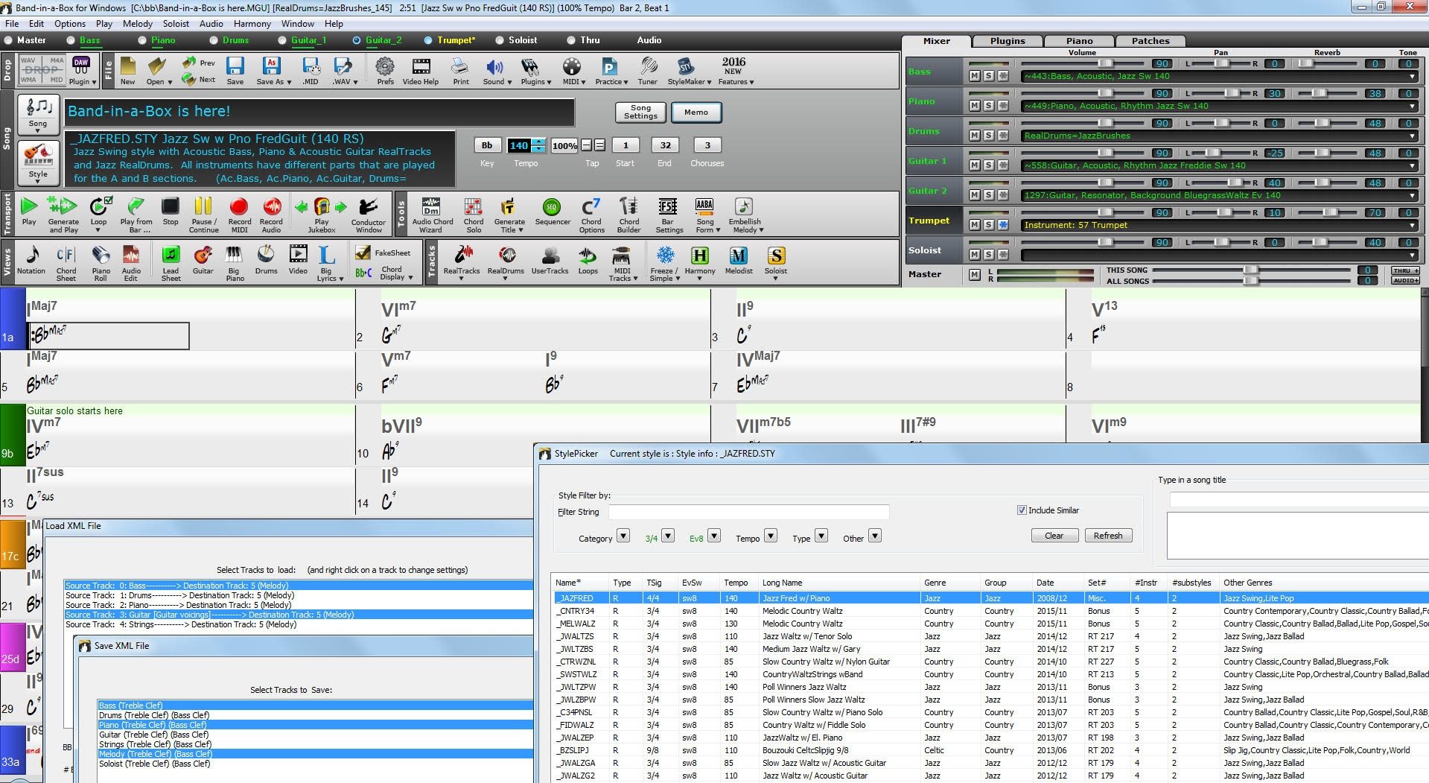
Task: Solo the Piano track in Mixer
Action: (x=988, y=106)
